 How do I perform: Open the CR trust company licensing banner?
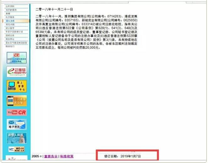(17, 58)
